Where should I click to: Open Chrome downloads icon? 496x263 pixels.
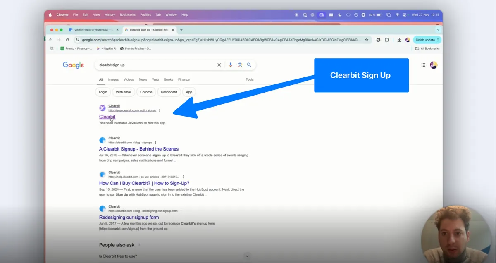399,40
